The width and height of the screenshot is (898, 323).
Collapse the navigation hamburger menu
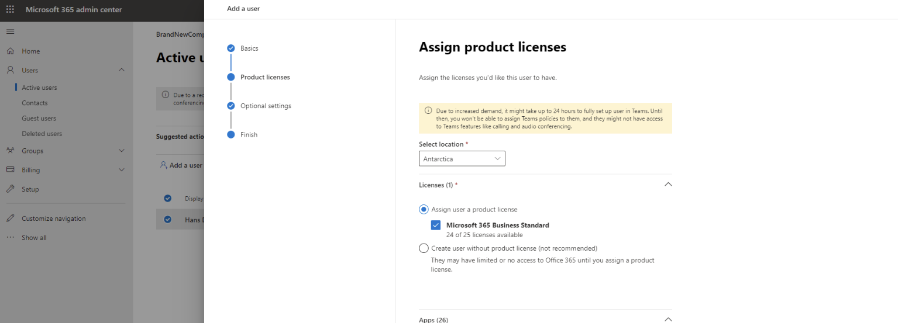pos(10,32)
